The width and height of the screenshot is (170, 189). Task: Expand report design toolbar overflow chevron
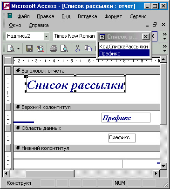164,48
